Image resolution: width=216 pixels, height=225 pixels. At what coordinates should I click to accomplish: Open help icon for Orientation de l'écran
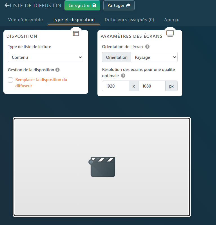pos(147,47)
